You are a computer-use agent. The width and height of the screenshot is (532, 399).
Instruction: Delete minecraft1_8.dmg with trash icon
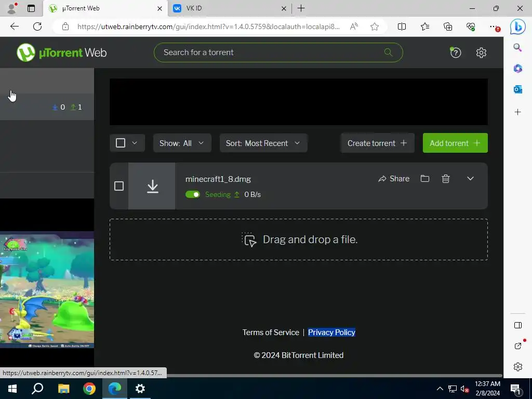445,179
